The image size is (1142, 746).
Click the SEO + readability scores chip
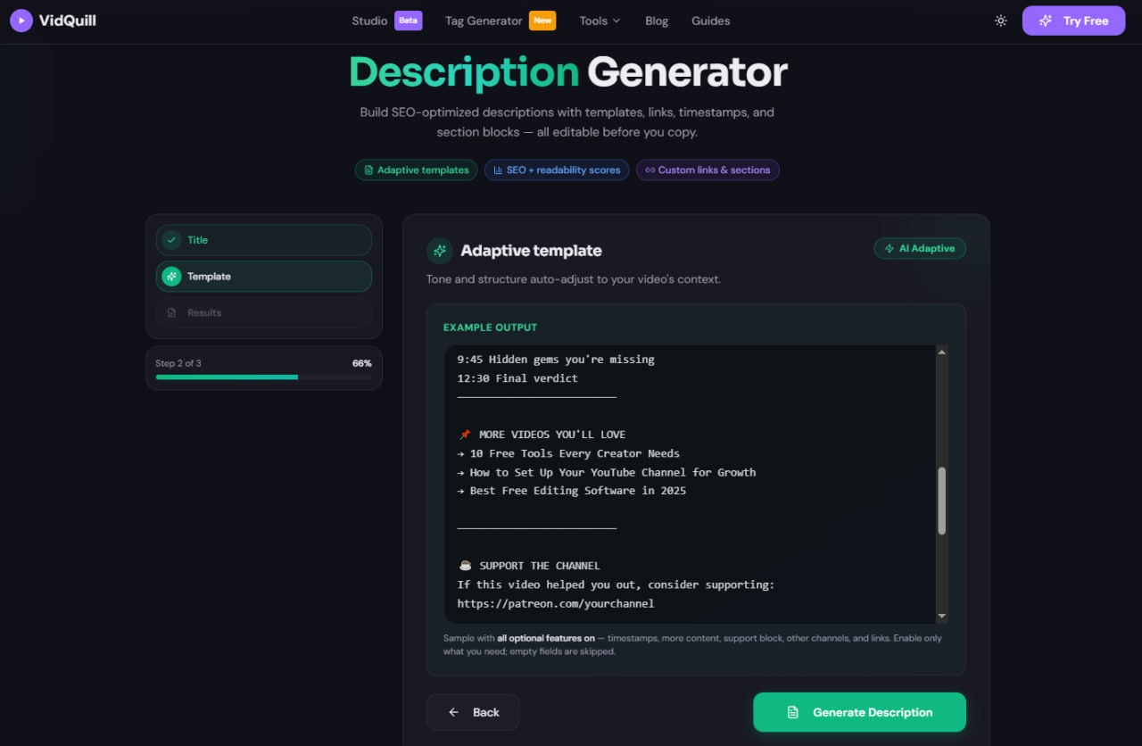(x=557, y=170)
